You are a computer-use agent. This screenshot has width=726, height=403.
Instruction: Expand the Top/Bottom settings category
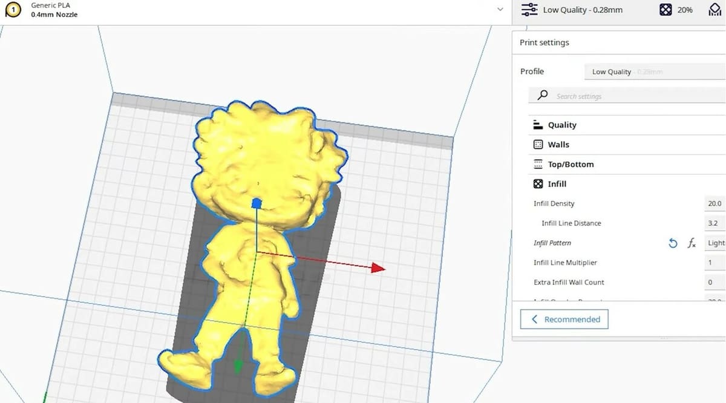[x=627, y=164]
